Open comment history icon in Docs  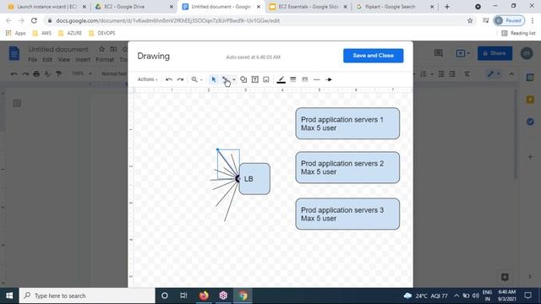(438, 53)
